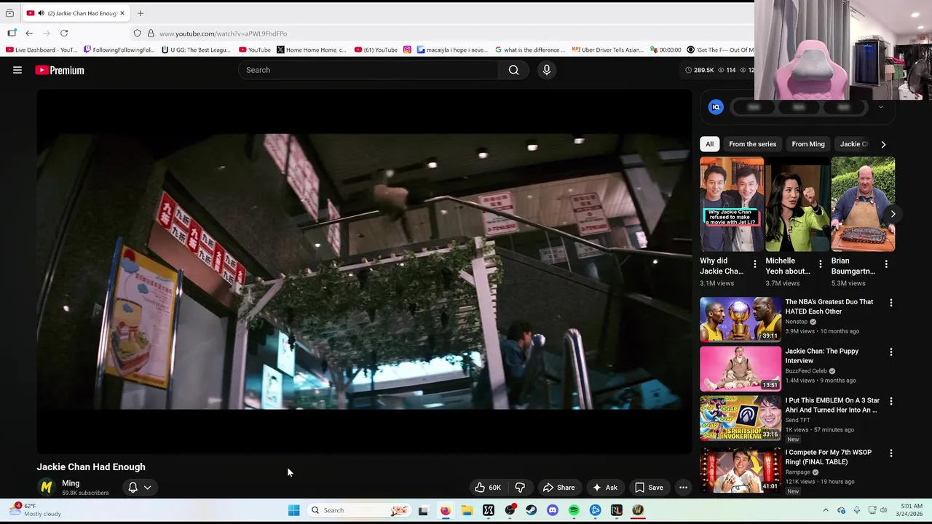Screen dimensions: 932x524
Task: Open the Ming channel name link
Action: tap(71, 483)
